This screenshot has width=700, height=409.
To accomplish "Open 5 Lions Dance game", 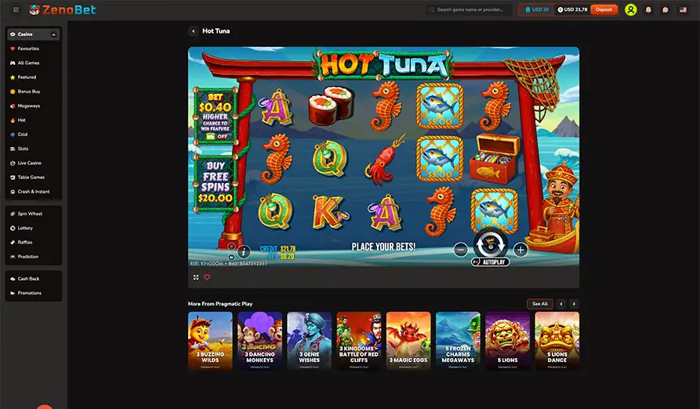I will tap(557, 341).
